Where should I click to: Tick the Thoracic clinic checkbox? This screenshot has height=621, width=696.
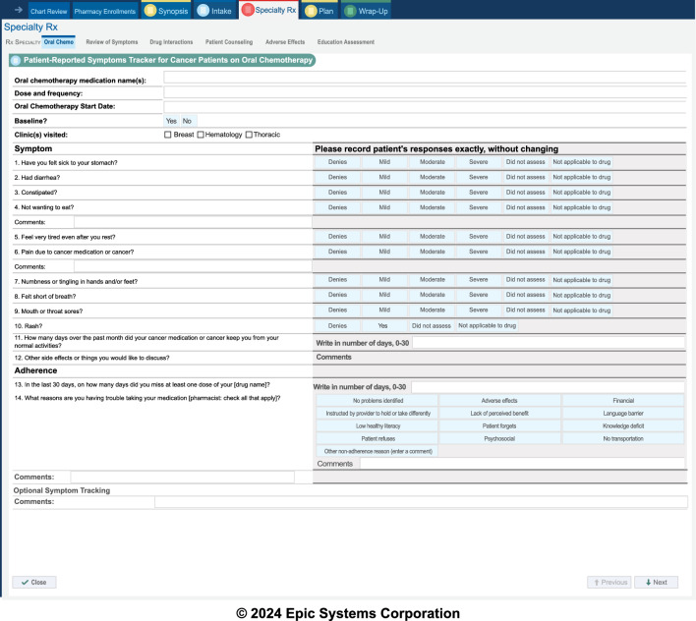point(249,135)
